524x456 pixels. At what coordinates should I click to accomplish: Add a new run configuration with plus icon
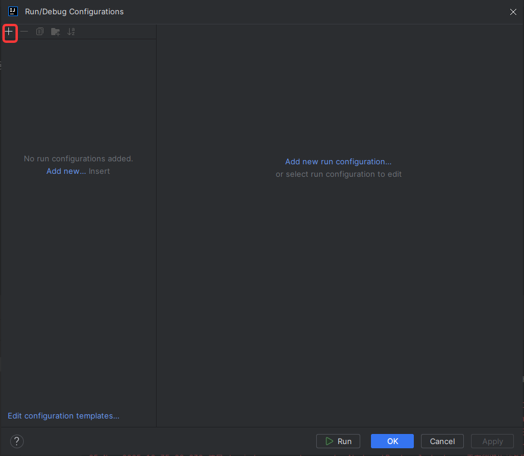[10, 33]
